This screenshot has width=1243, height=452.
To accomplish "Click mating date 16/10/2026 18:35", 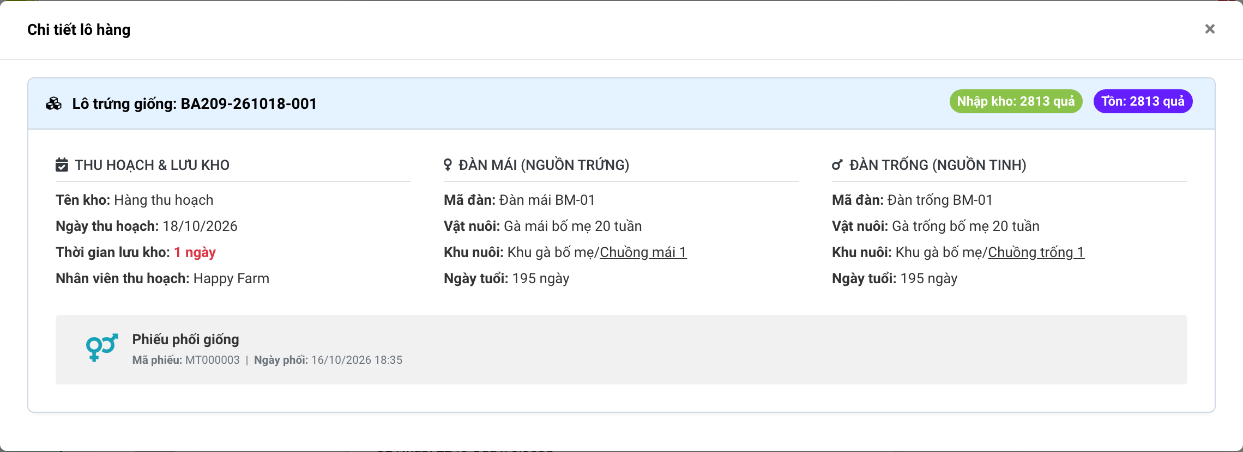I will tap(357, 360).
